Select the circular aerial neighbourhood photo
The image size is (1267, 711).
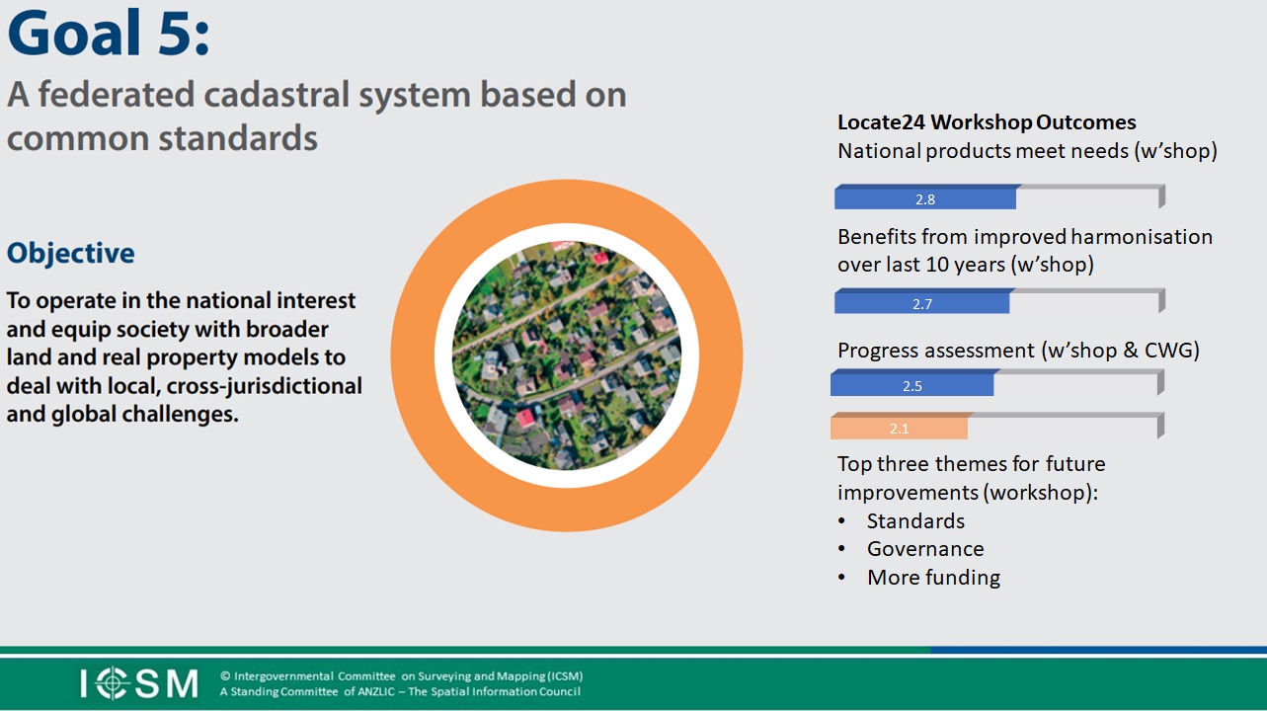pyautogui.click(x=567, y=355)
